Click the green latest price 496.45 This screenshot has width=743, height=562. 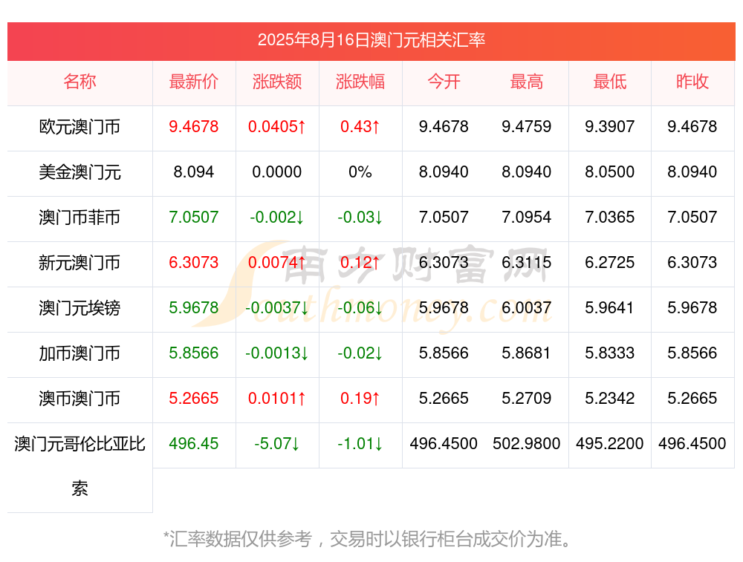click(194, 444)
